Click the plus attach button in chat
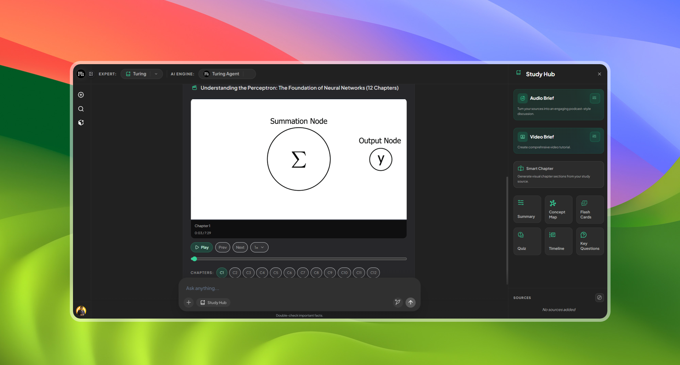This screenshot has height=365, width=680. pos(189,302)
